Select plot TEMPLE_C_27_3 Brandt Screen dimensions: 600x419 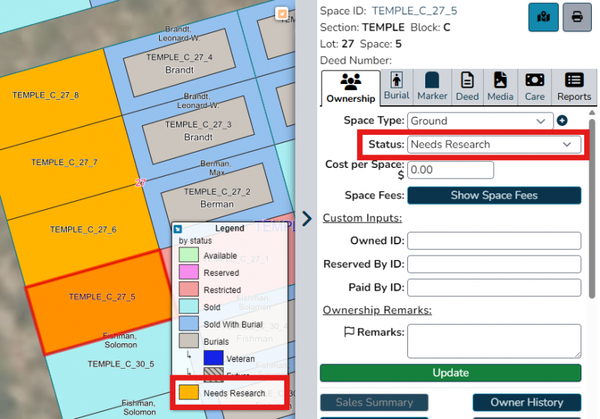(x=198, y=130)
